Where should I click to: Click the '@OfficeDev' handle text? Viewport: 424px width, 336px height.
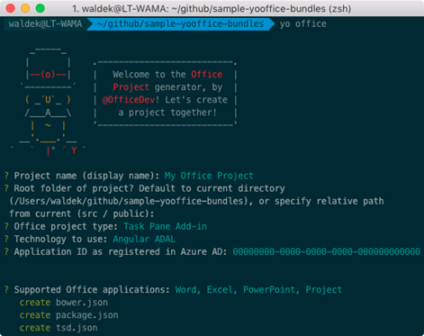pos(128,99)
